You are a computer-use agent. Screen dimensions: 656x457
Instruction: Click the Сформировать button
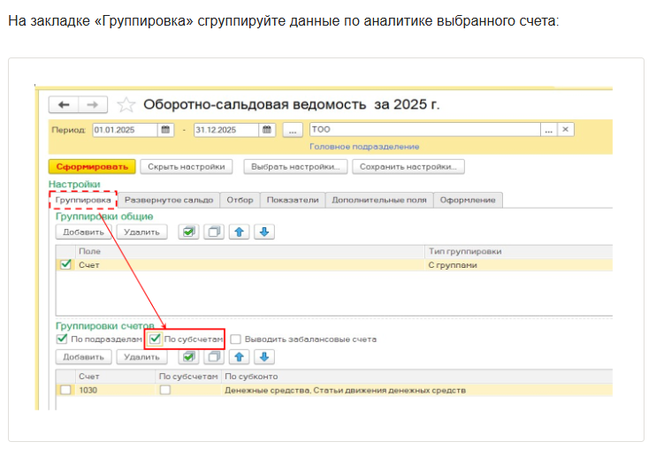tap(92, 166)
